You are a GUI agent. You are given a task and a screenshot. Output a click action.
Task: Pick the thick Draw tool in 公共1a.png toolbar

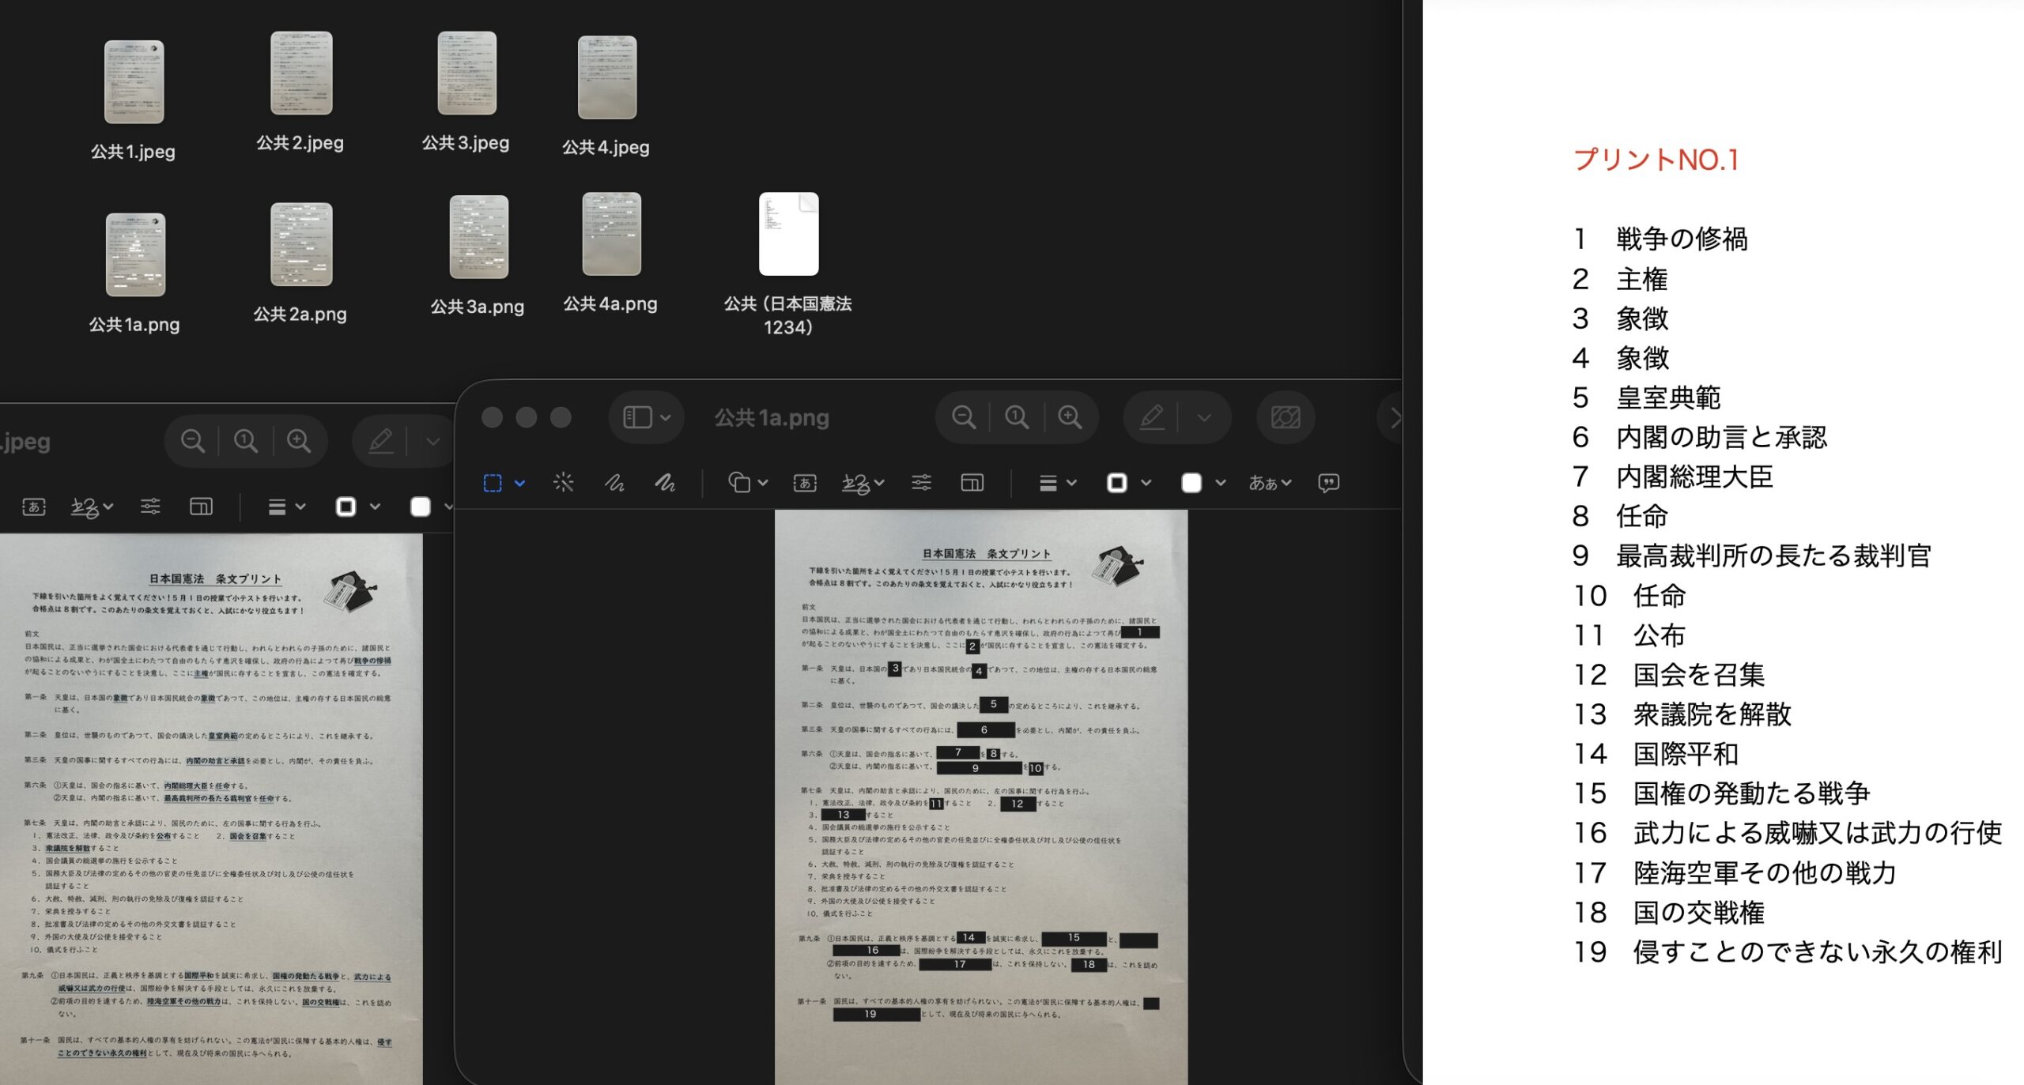pyautogui.click(x=665, y=482)
